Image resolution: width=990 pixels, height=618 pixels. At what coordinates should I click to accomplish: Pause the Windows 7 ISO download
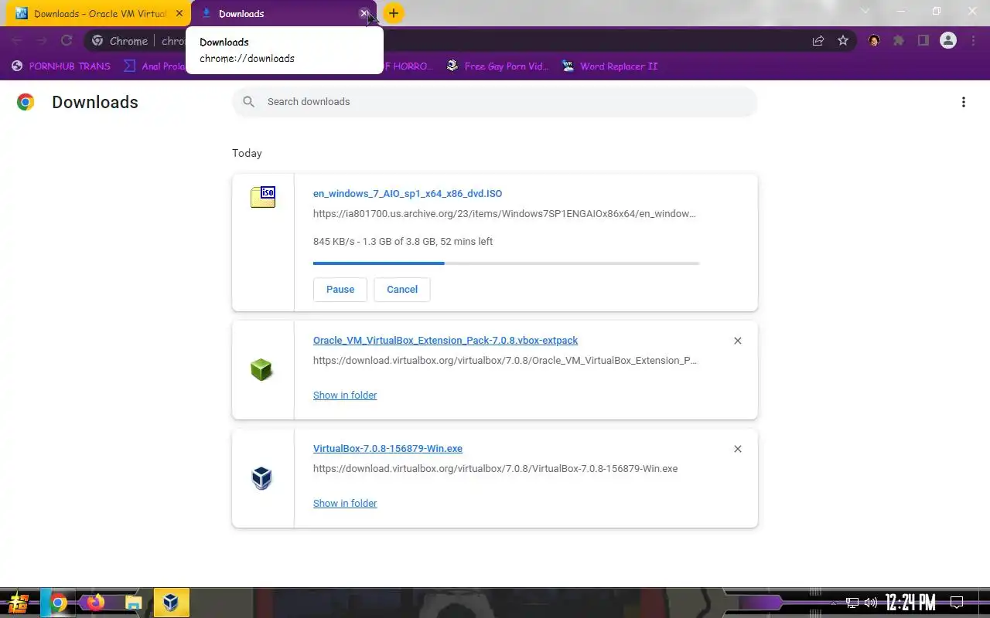tap(340, 290)
